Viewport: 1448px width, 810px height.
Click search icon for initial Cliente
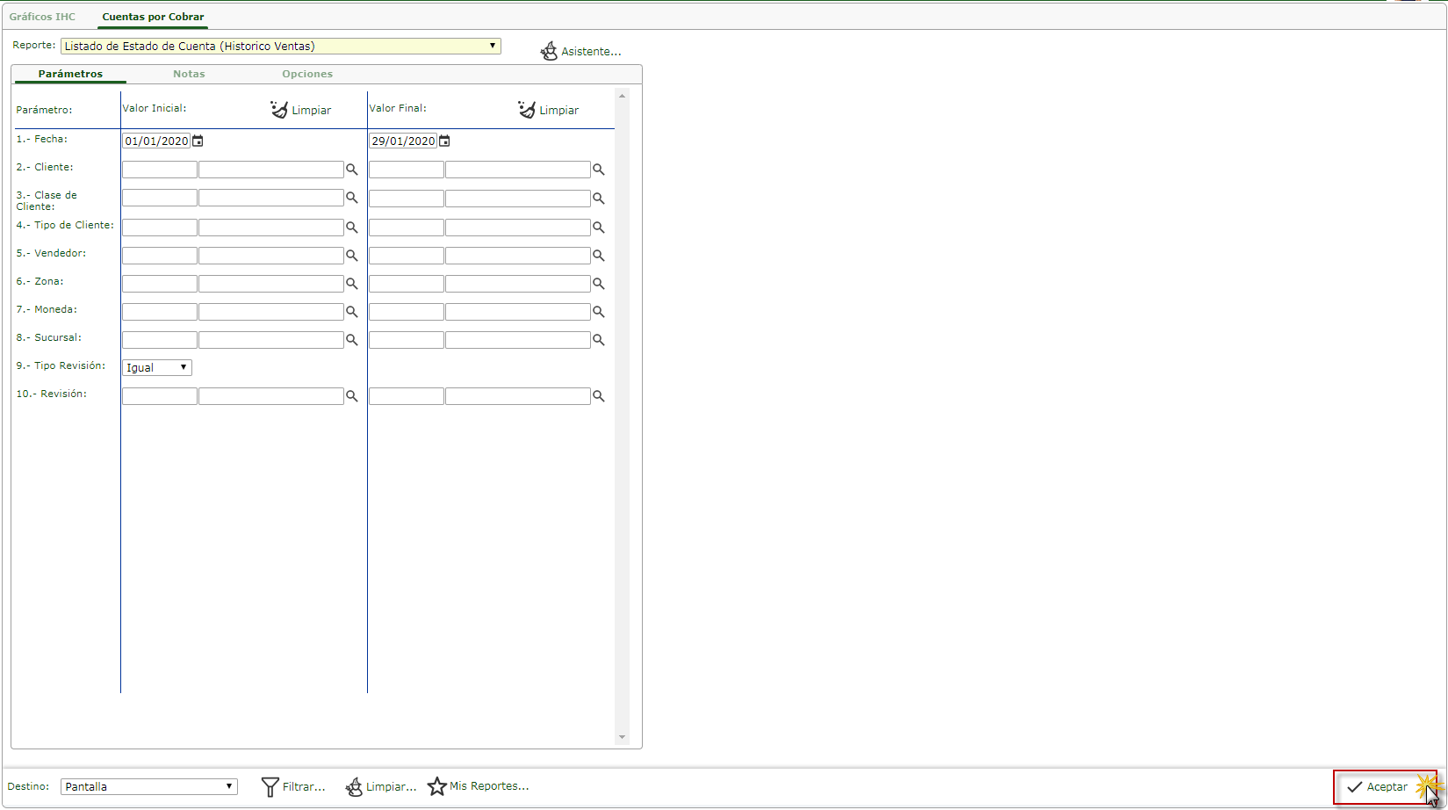(351, 170)
